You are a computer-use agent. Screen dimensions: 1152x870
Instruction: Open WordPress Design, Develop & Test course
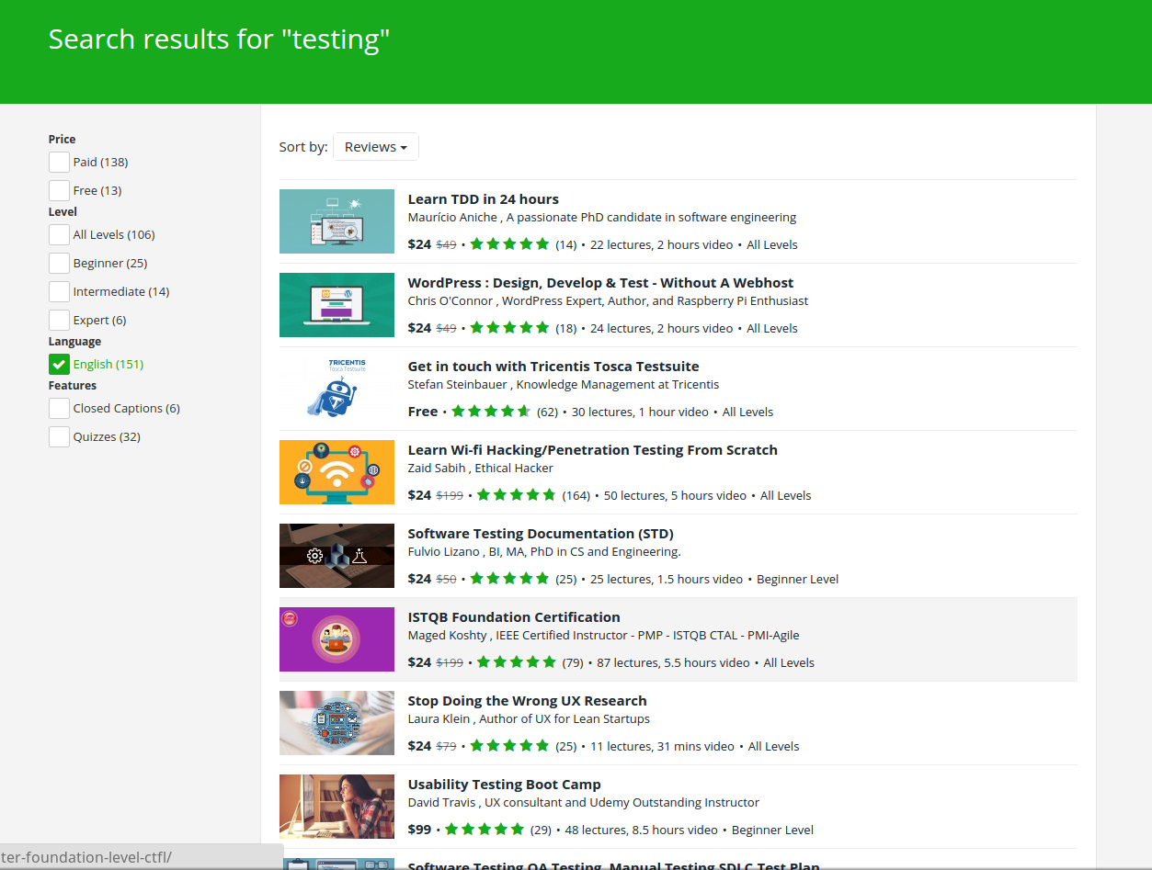[x=600, y=283]
